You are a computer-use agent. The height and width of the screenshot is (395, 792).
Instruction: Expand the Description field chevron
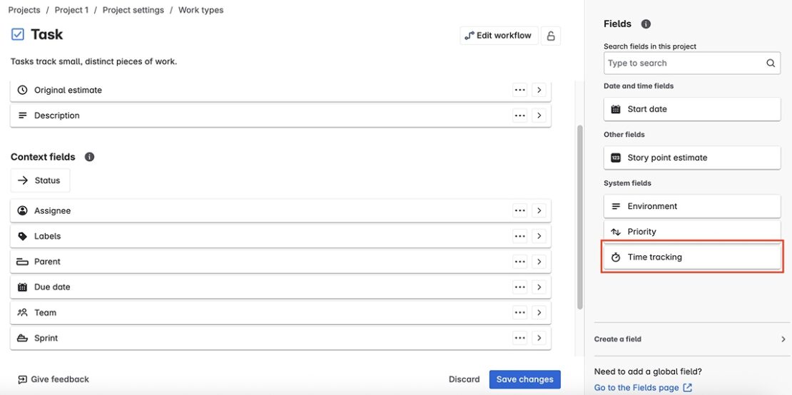coord(539,116)
